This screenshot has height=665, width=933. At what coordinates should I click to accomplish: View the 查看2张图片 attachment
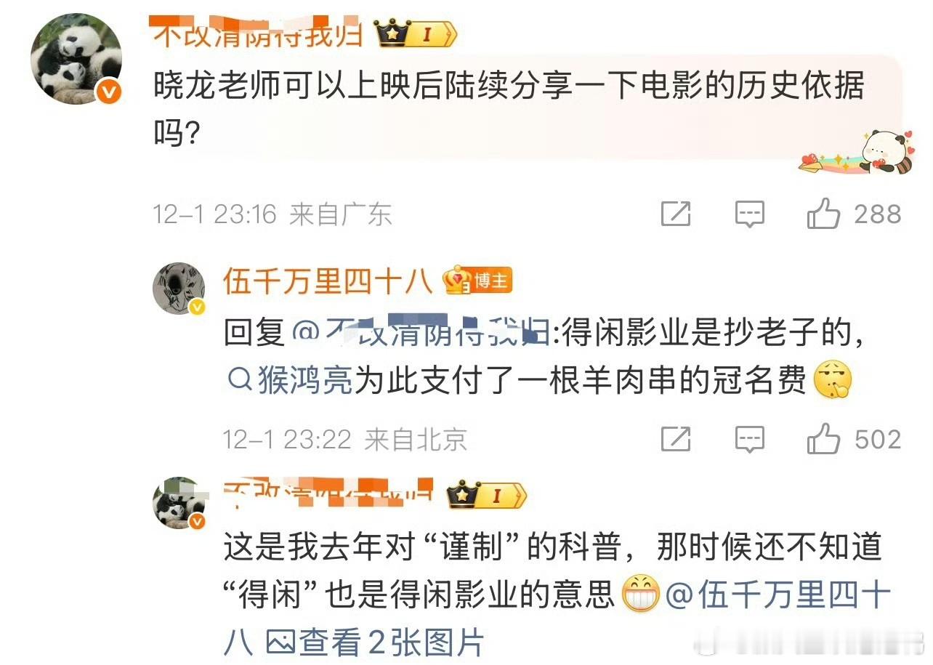(375, 642)
